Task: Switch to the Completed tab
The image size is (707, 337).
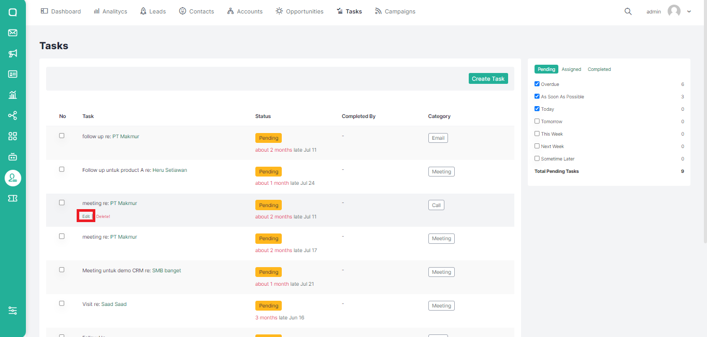Action: coord(599,69)
